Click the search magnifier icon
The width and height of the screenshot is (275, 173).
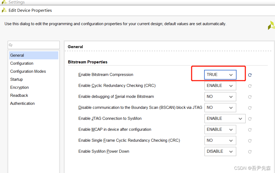[x=11, y=45]
